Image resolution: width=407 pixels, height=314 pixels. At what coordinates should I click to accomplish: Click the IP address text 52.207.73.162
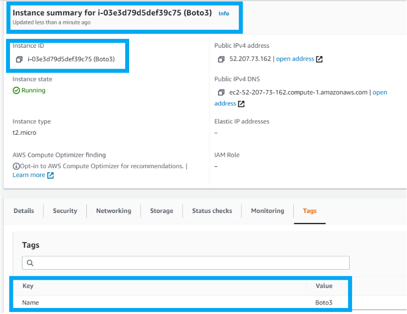click(x=250, y=59)
